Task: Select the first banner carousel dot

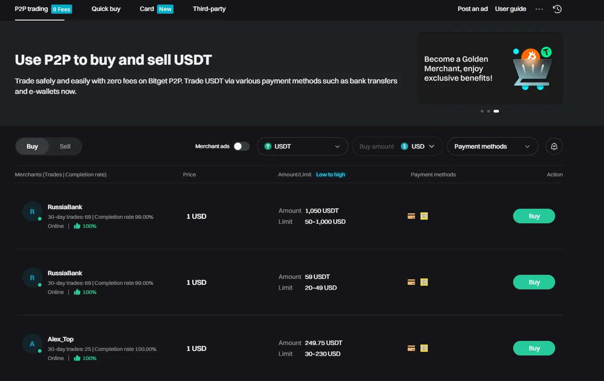Action: tap(482, 111)
